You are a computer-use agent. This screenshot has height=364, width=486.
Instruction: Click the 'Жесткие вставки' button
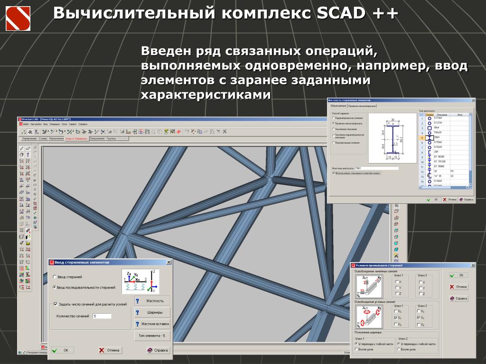click(x=152, y=324)
